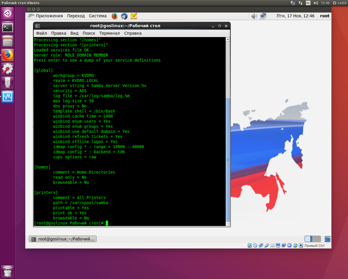
Task: Click the 15:46 clock in Ubuntu top bar
Action: tap(325, 3)
